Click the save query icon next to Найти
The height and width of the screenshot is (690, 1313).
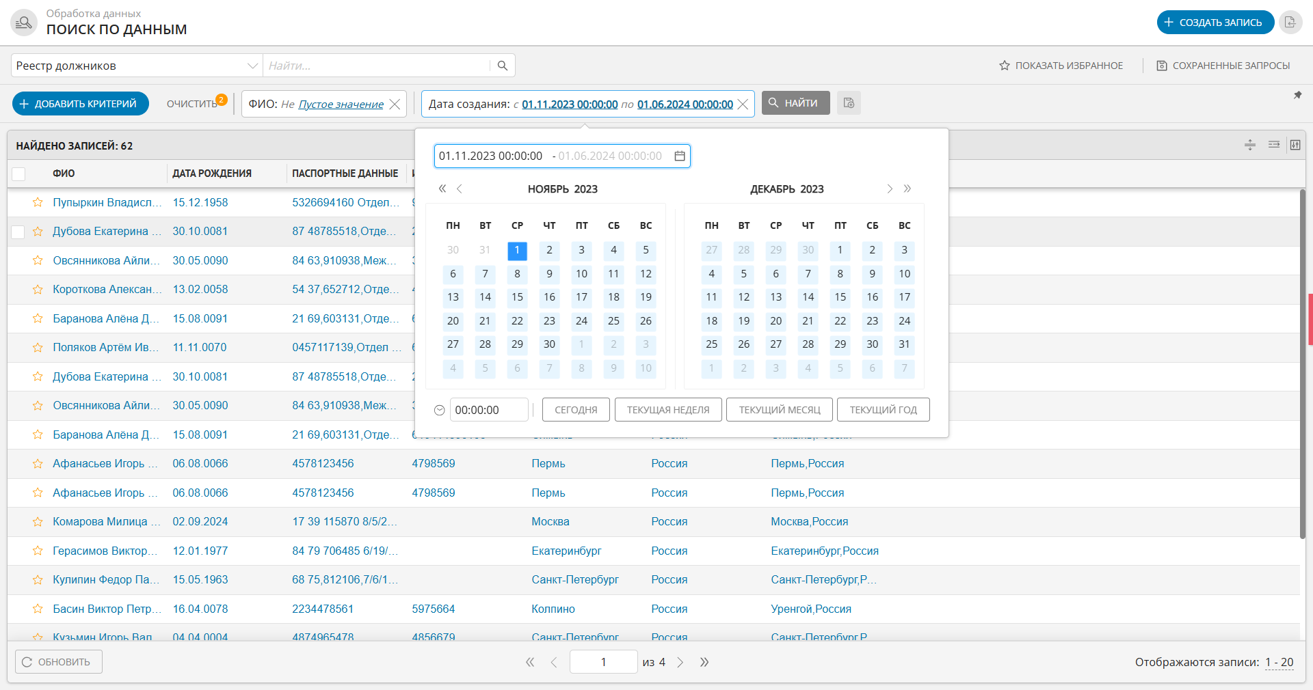(849, 103)
